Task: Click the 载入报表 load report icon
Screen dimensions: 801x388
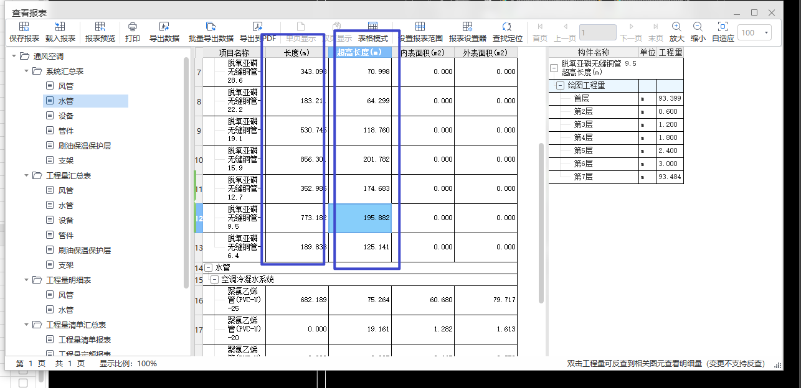Action: [60, 27]
